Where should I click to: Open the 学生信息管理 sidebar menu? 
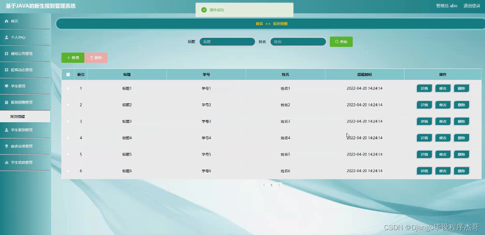(x=25, y=163)
